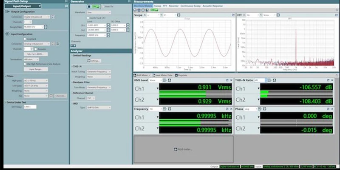Open IMD Type dropdown
The height and width of the screenshot is (170, 340).
point(99,108)
